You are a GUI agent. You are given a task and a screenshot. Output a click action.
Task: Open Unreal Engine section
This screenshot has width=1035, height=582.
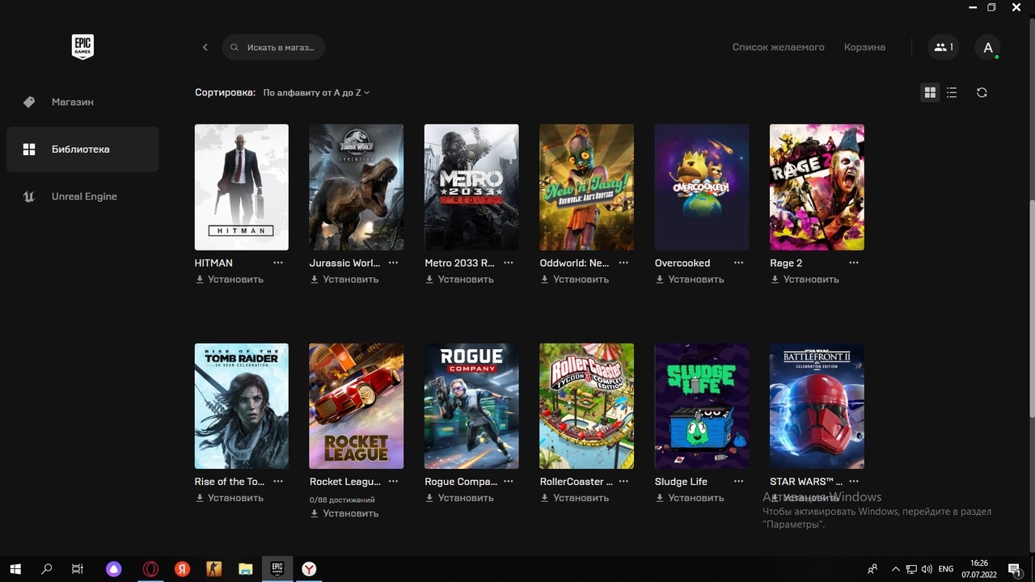click(x=82, y=196)
